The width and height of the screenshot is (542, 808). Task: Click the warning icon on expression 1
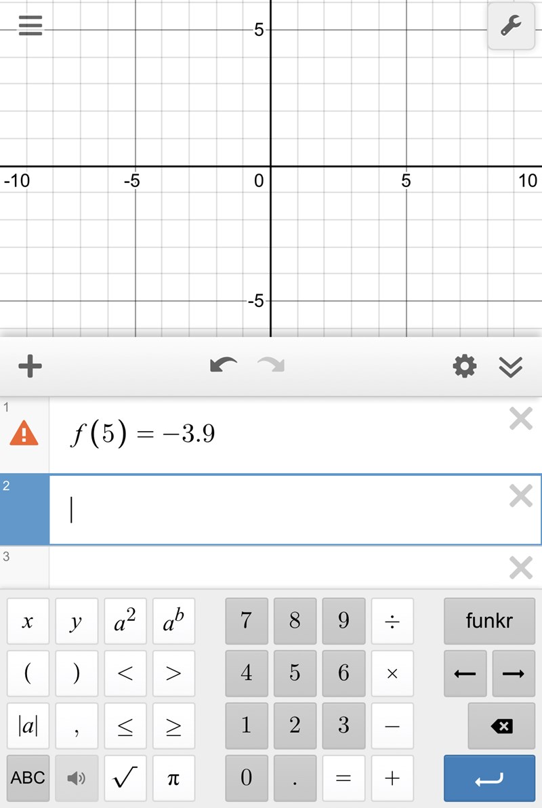point(24,433)
